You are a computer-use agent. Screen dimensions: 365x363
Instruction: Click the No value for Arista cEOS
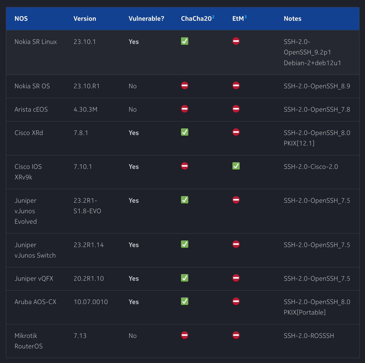133,110
